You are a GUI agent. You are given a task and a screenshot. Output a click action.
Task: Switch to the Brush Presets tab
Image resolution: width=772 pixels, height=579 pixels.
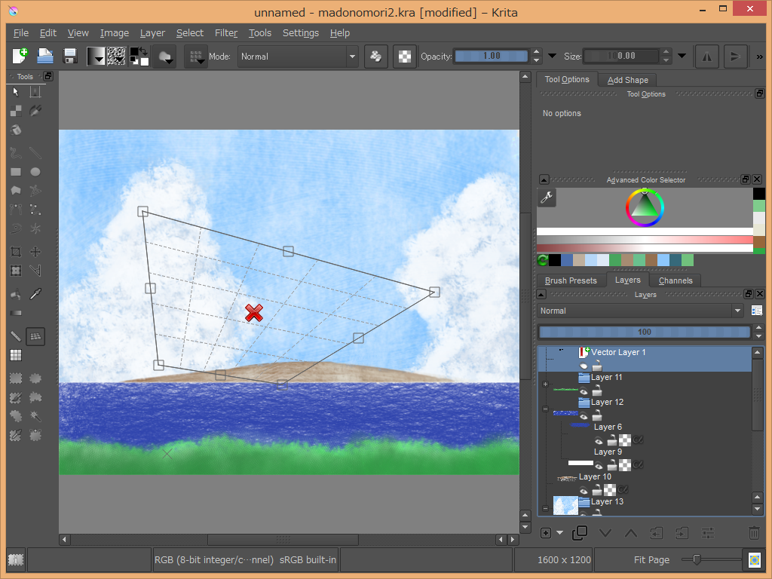571,280
